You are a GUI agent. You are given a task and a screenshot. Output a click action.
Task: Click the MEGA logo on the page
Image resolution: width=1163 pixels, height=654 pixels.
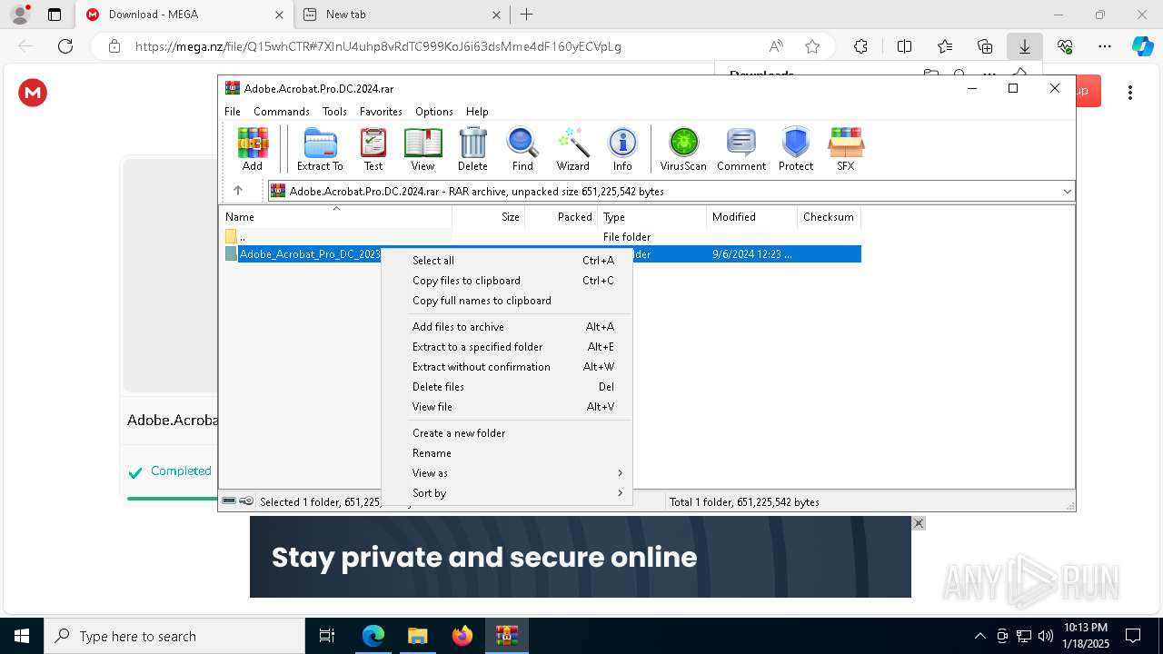[33, 93]
